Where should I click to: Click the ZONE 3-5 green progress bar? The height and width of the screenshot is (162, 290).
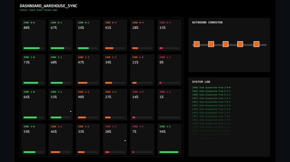click(x=169, y=152)
